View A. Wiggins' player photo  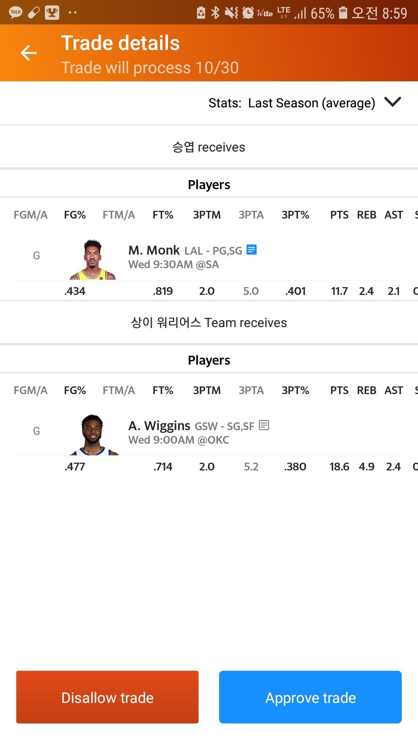[x=93, y=435]
